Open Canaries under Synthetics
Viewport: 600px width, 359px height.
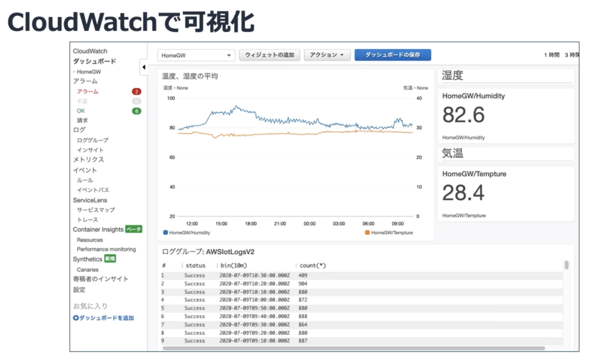tap(88, 269)
